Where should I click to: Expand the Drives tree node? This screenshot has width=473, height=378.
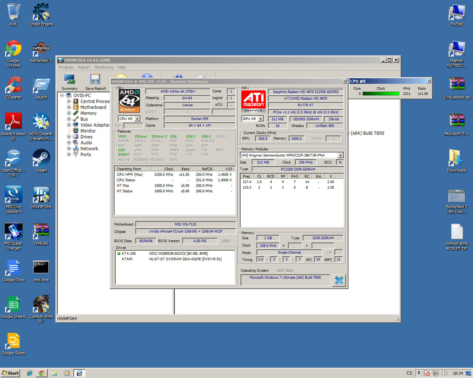coord(69,137)
